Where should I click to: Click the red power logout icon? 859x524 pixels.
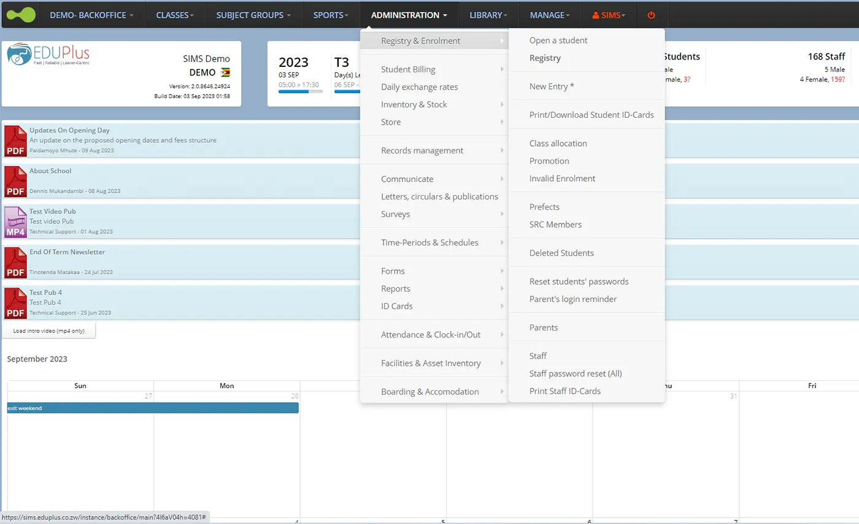click(652, 15)
